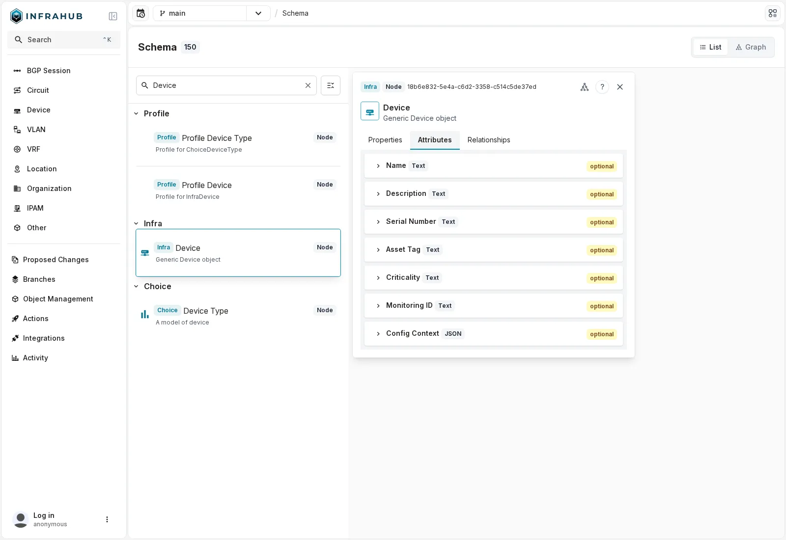The height and width of the screenshot is (540, 786).
Task: Click the Circuit sidebar icon
Action: point(17,90)
